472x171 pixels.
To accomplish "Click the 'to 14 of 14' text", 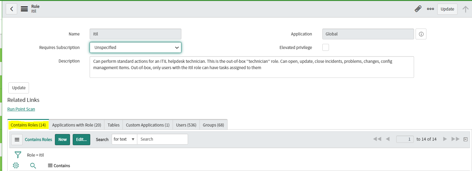I will 426,139.
